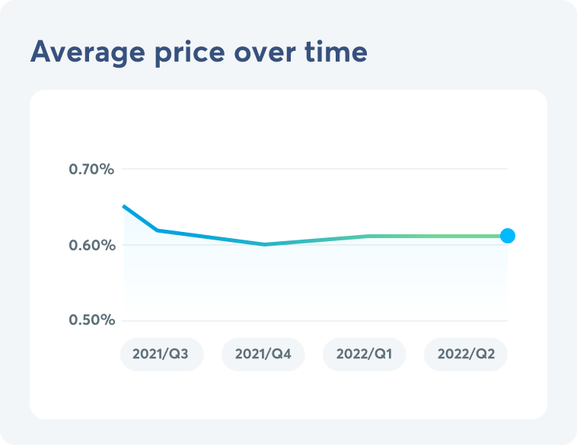Image resolution: width=577 pixels, height=445 pixels.
Task: Click the line point above the 2022/Q1 pill
Action: [368, 236]
